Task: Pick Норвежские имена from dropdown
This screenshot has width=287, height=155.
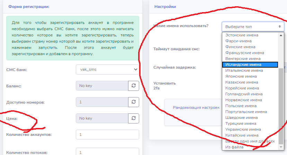Action: 250,100
